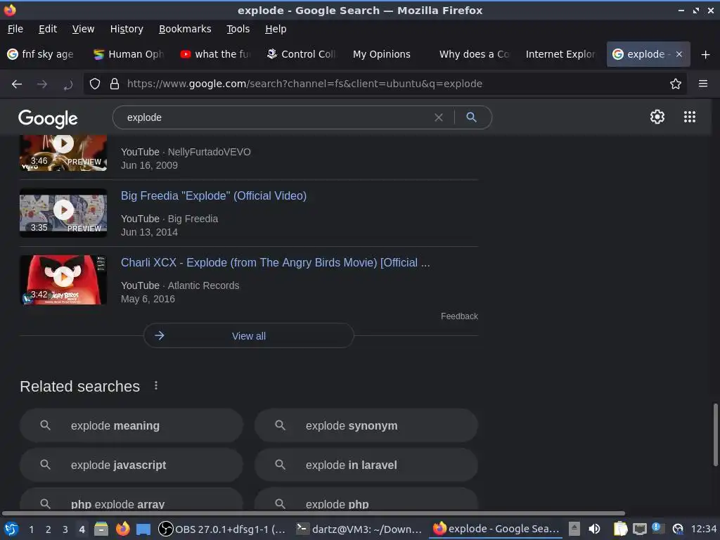Open the file manager icon in the taskbar
The height and width of the screenshot is (540, 720).
tap(101, 529)
